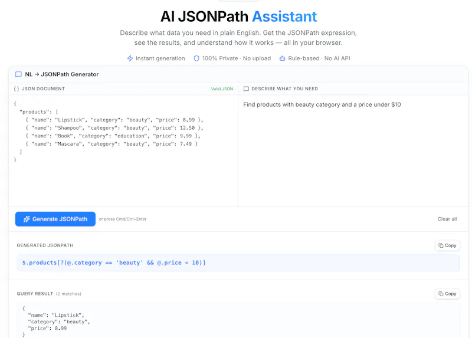
Task: Click the Clear all link
Action: click(447, 219)
